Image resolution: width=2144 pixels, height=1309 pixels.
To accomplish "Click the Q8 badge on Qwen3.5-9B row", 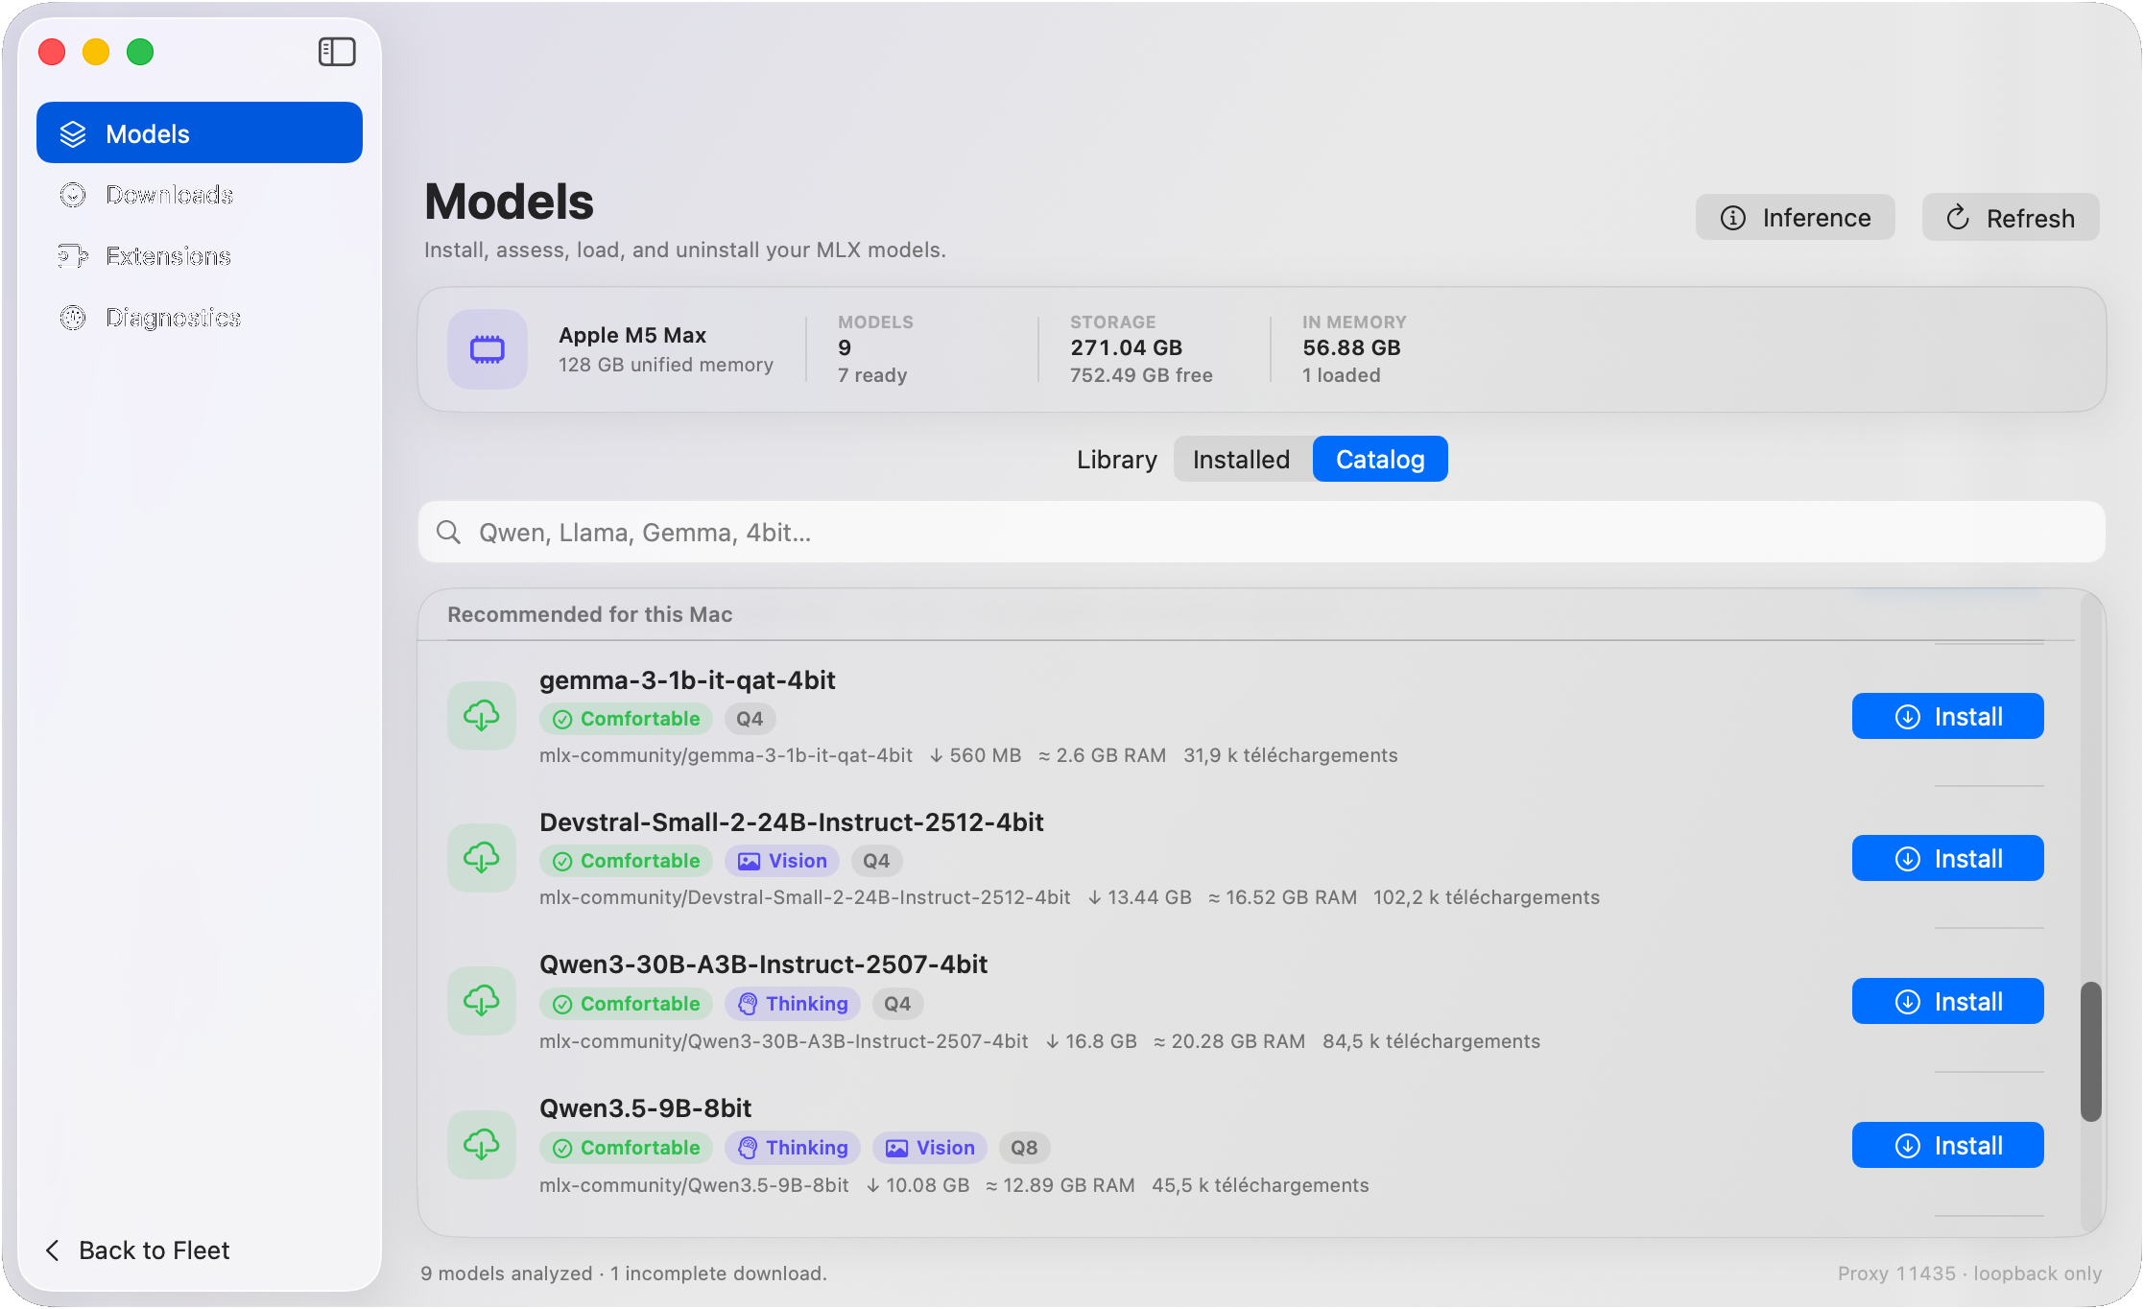I will coord(1024,1148).
